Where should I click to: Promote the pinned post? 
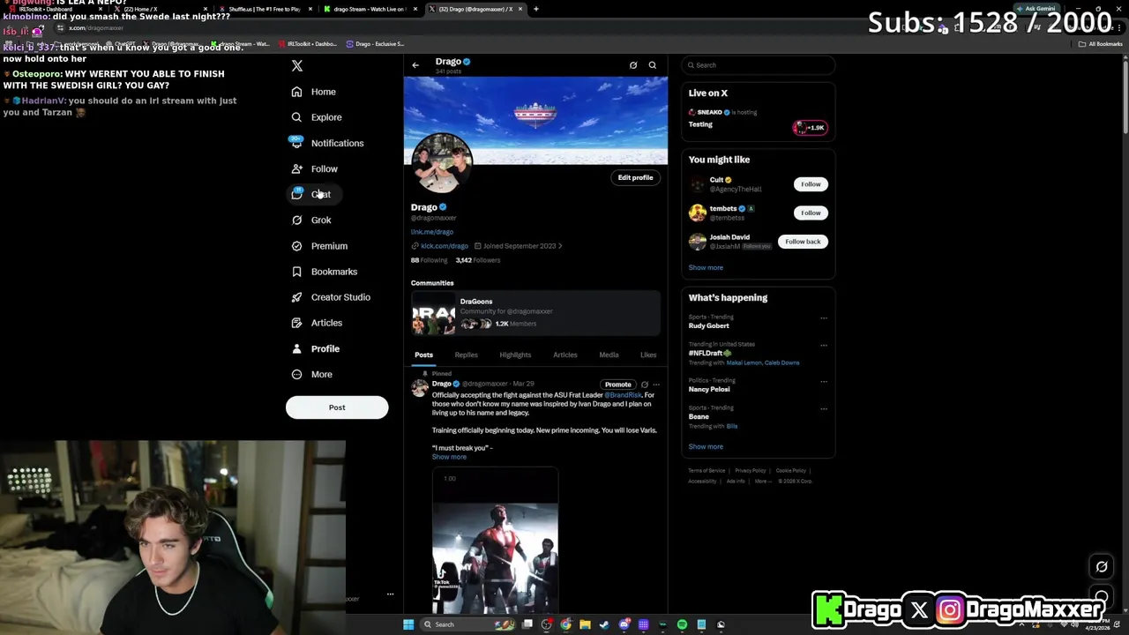tap(617, 385)
